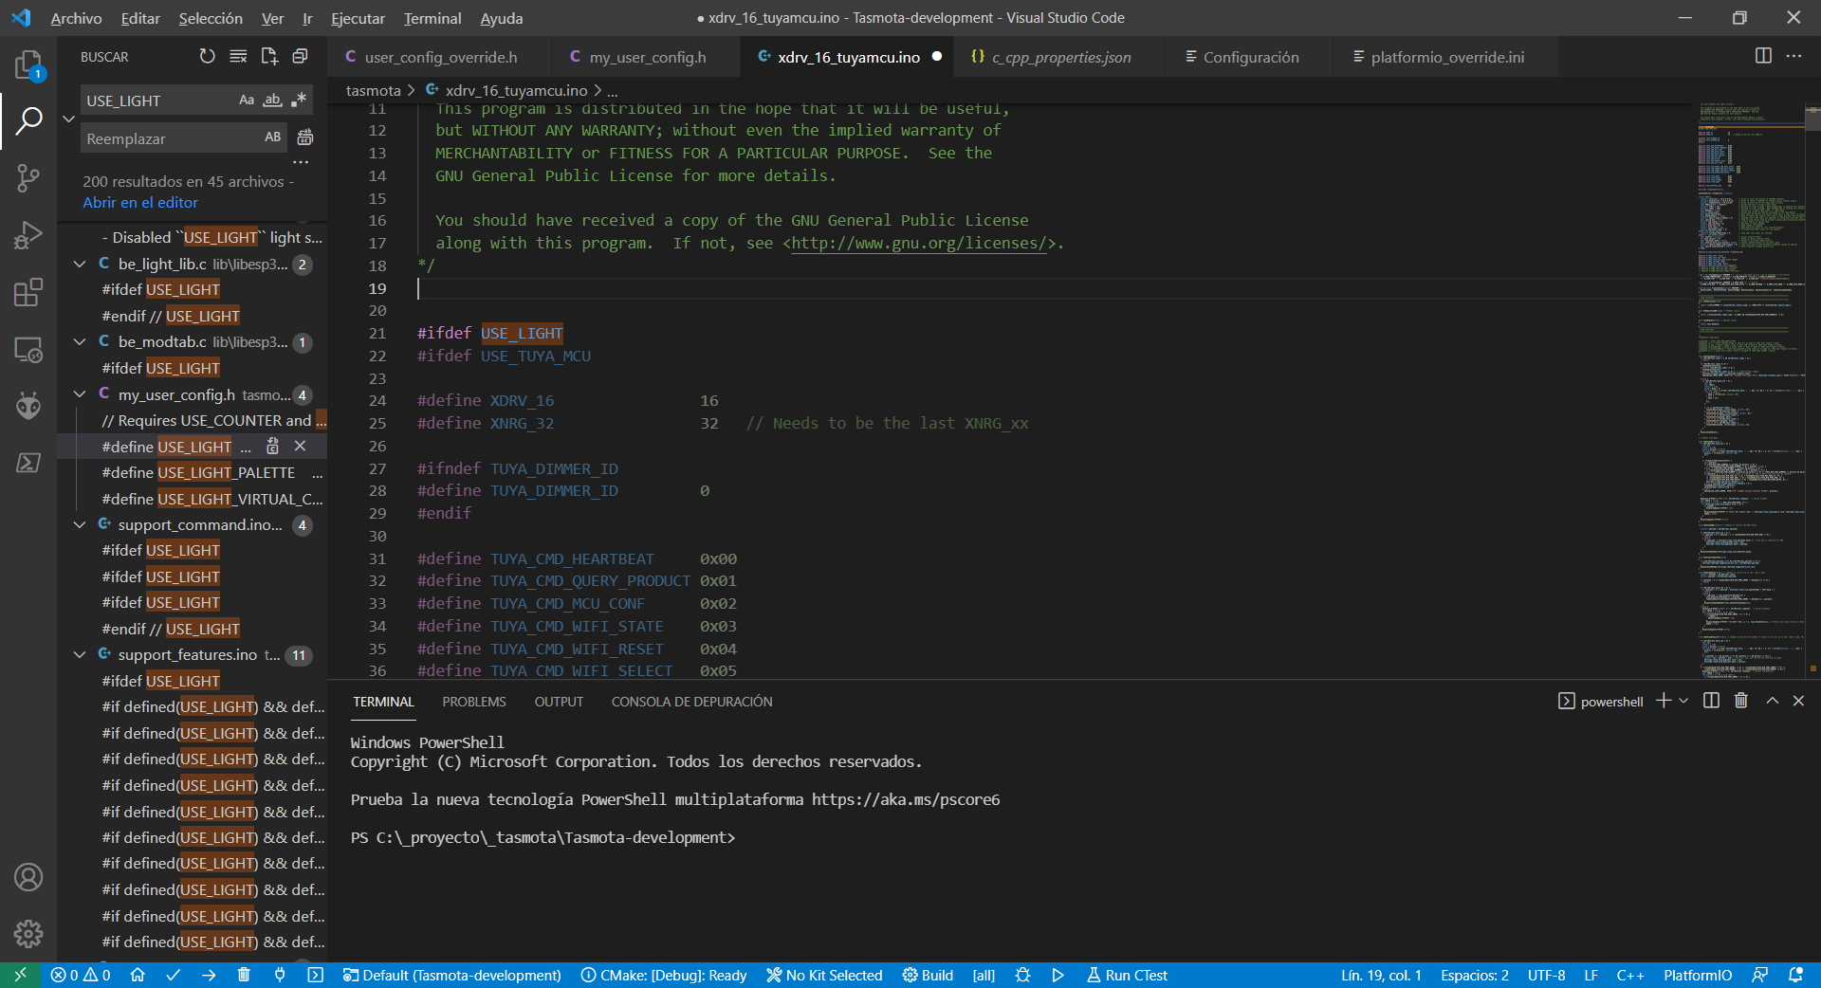Click the "Abrir en el editor" link

tap(140, 203)
